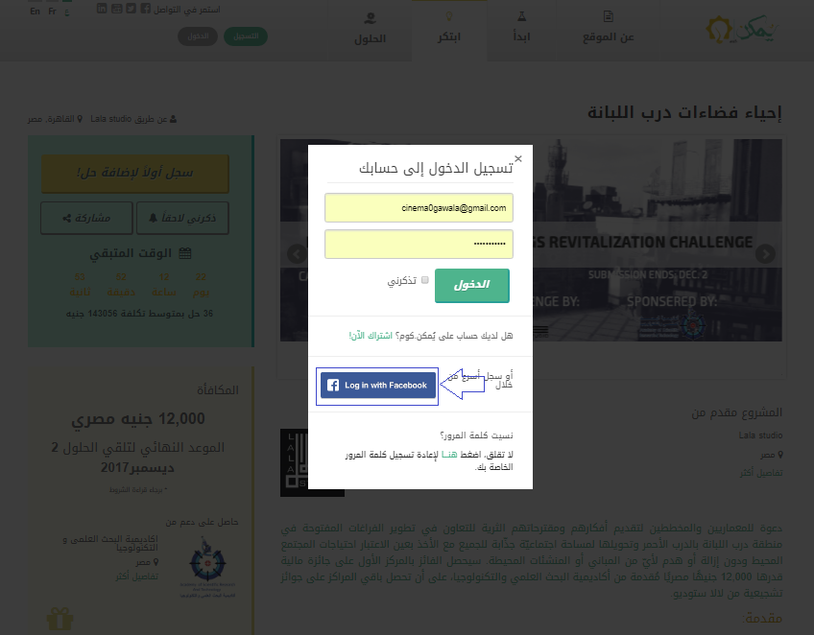Click the email address input field
814x635 pixels.
pyautogui.click(x=419, y=207)
